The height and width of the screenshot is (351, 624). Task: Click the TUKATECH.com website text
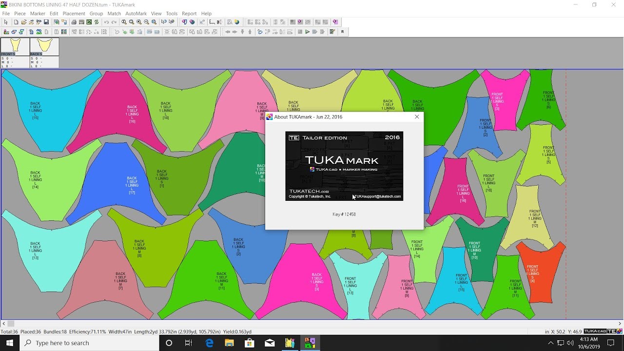(309, 191)
